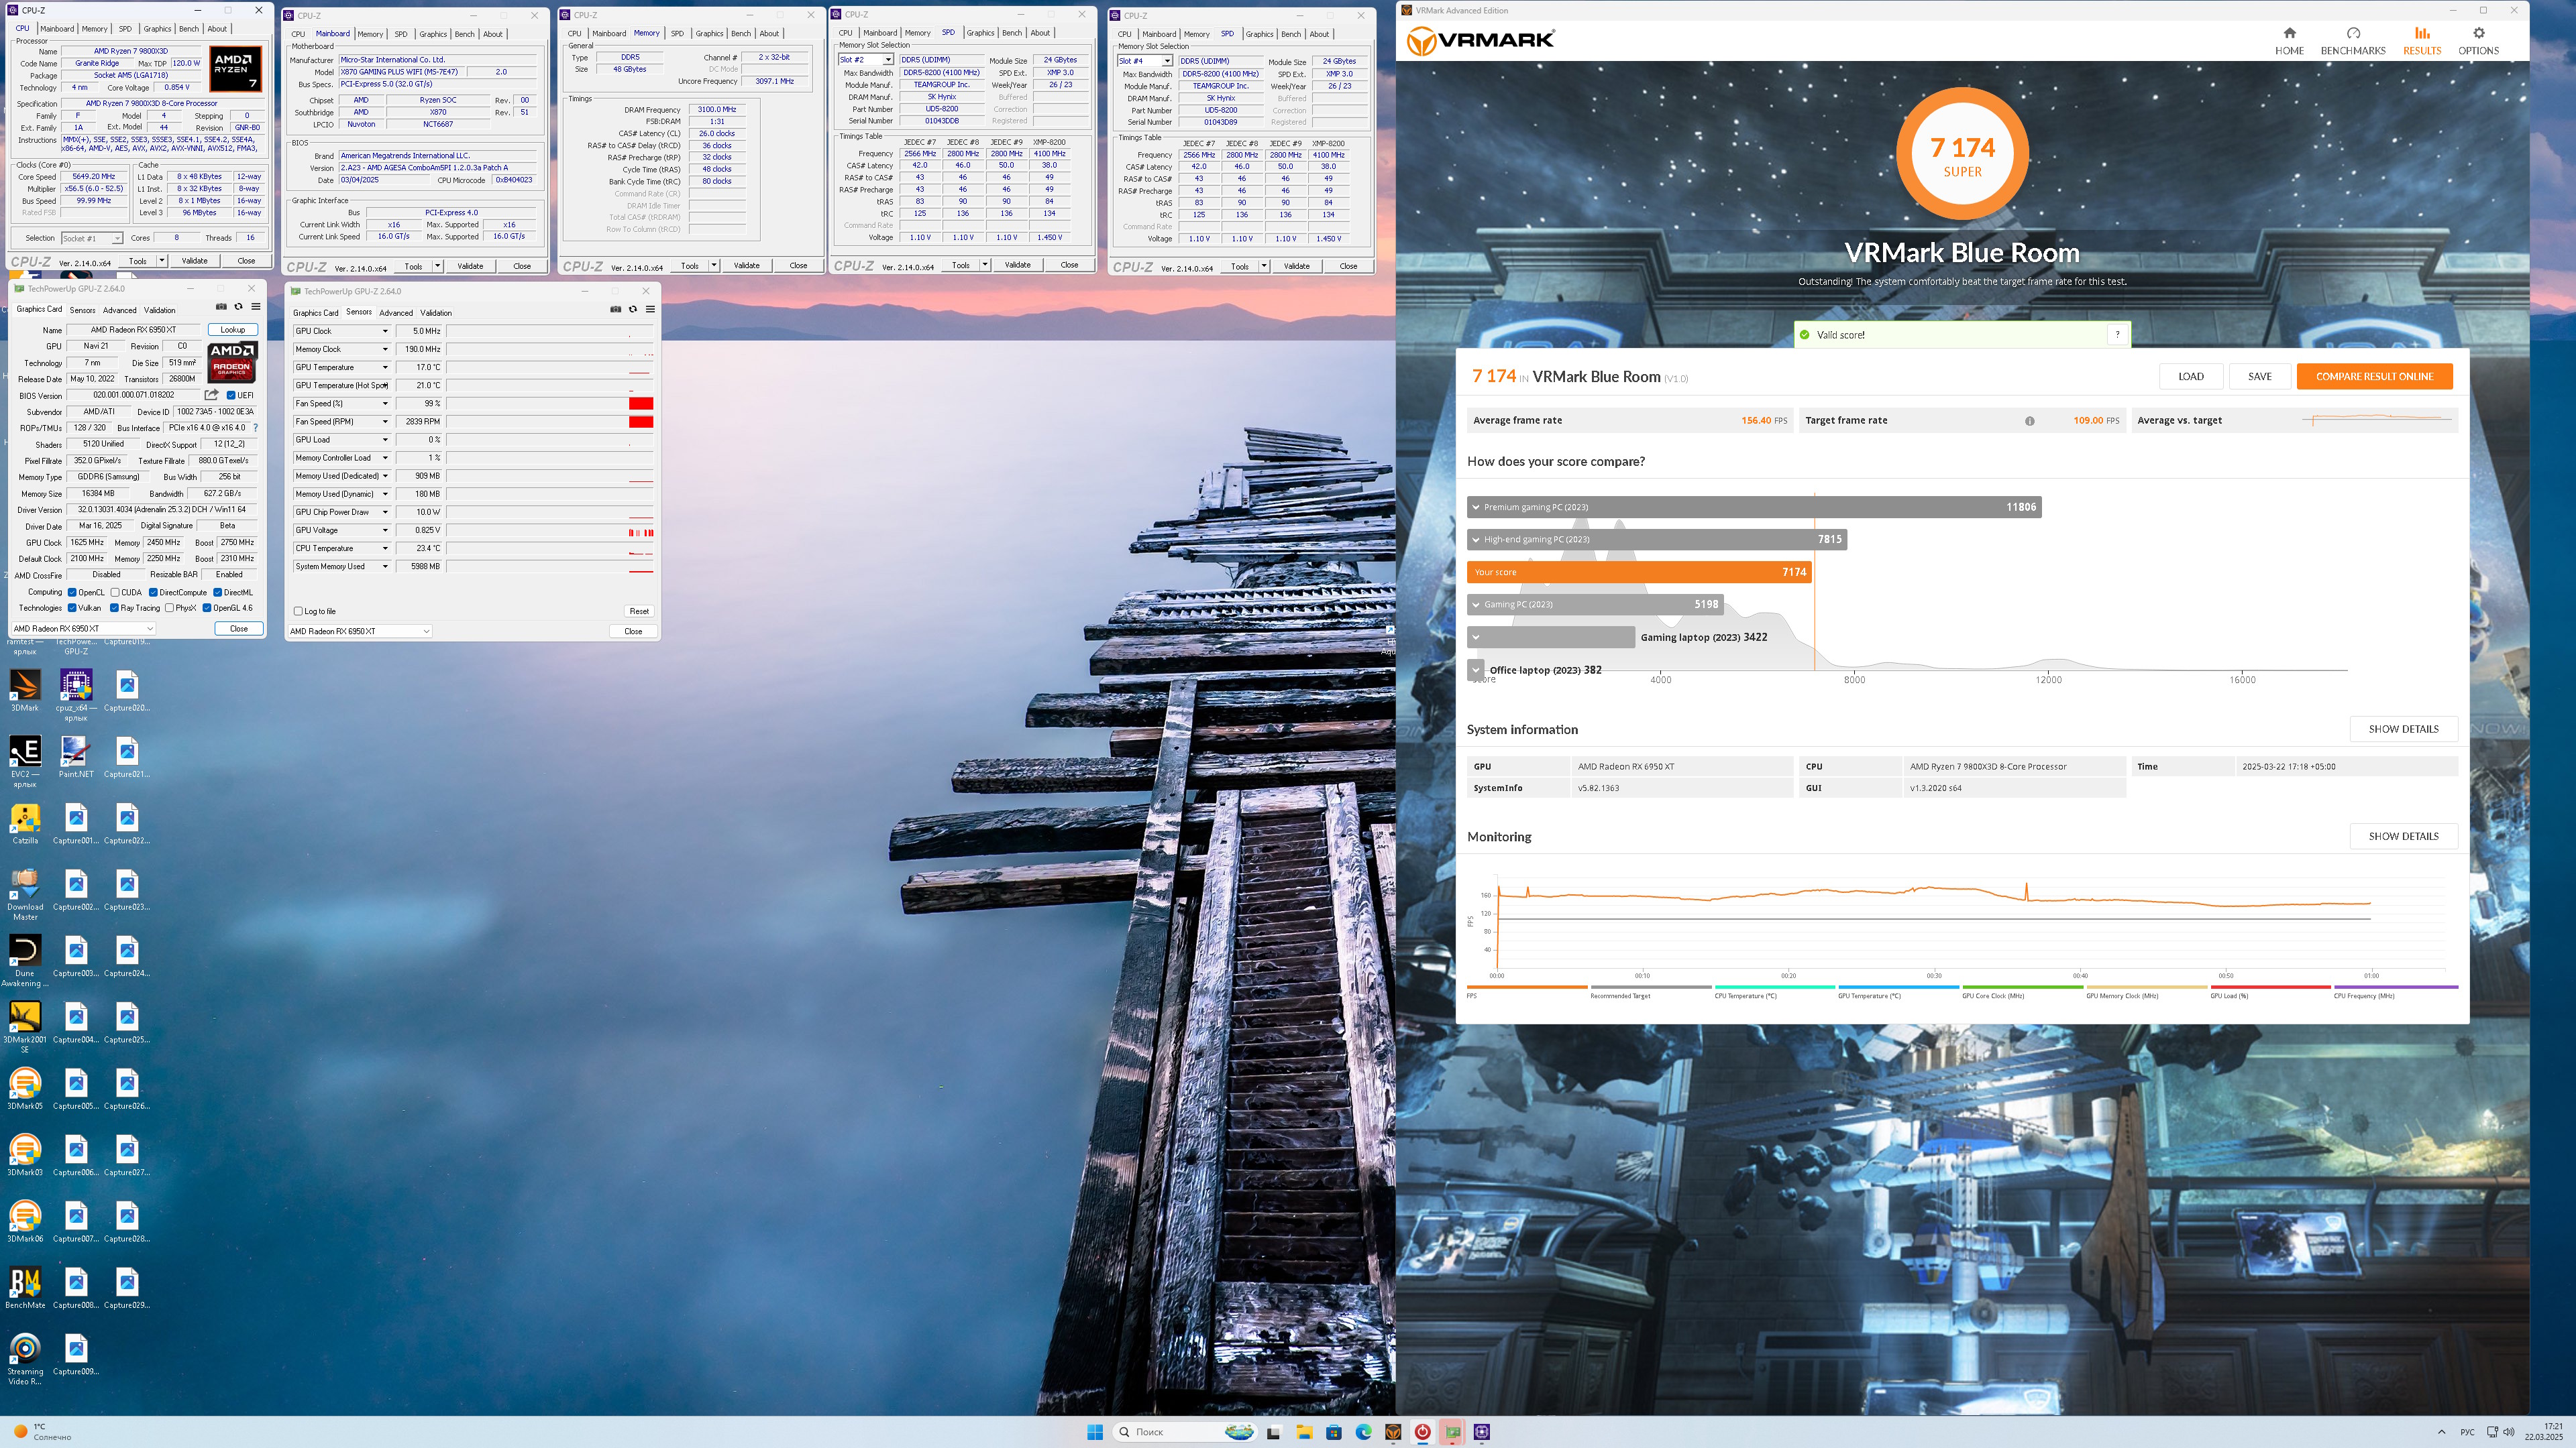Screen dimensions: 2576x1448
Task: Open Microsoft Edge from taskbar
Action: pos(1363,1432)
